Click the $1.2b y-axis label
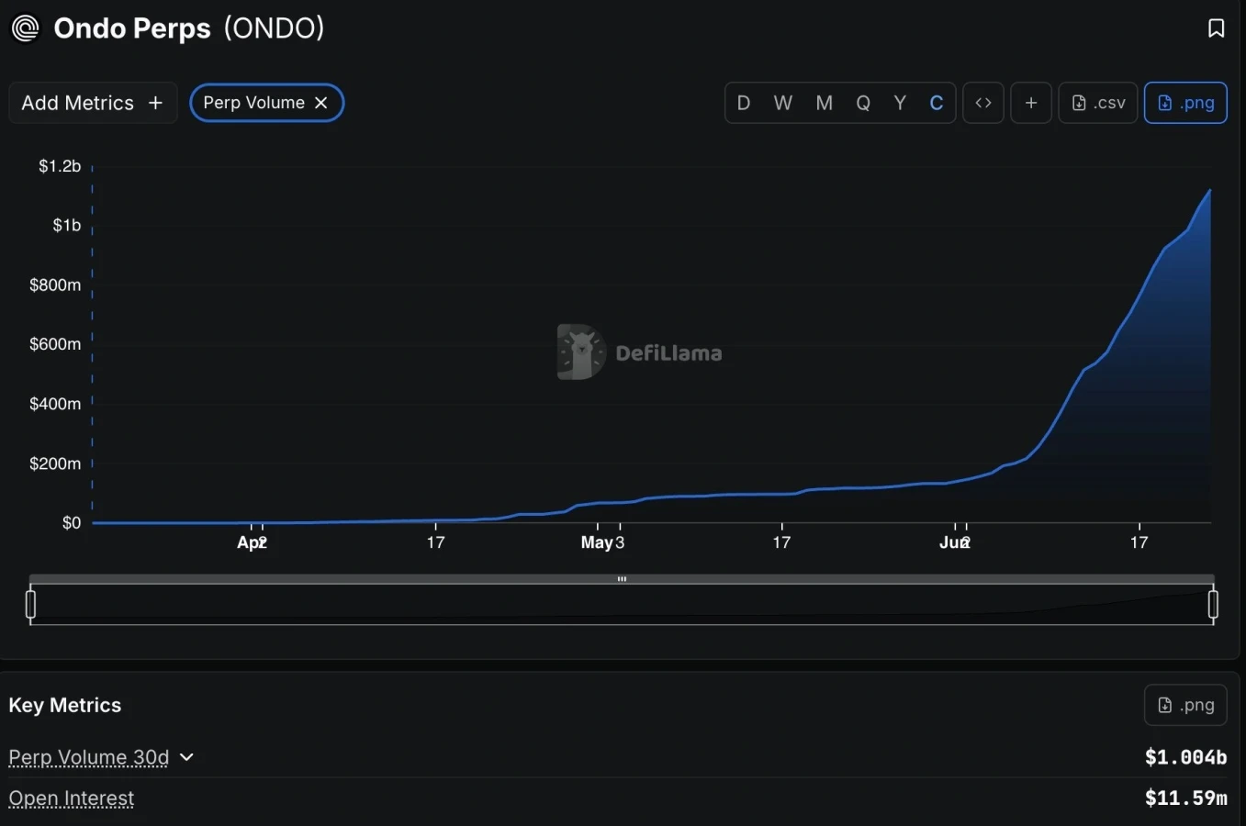Viewport: 1246px width, 826px height. (x=60, y=166)
